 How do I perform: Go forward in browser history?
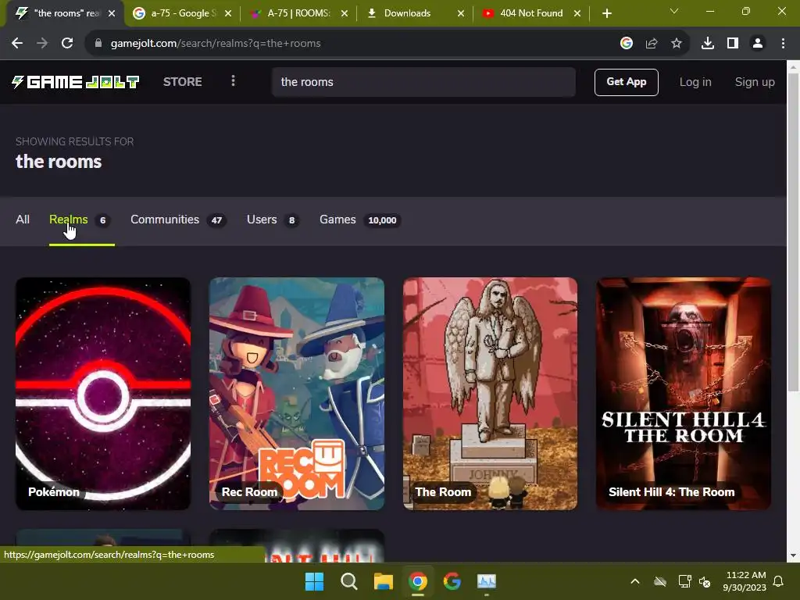42,44
